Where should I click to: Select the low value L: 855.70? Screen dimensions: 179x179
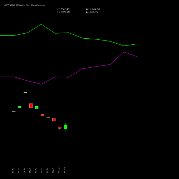pos(92,12)
